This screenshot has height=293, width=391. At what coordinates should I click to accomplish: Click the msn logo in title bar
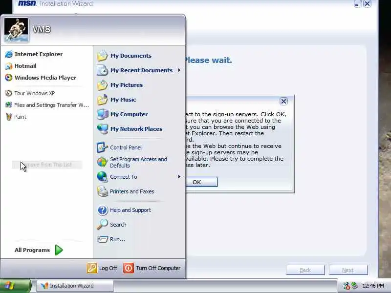coord(27,3)
